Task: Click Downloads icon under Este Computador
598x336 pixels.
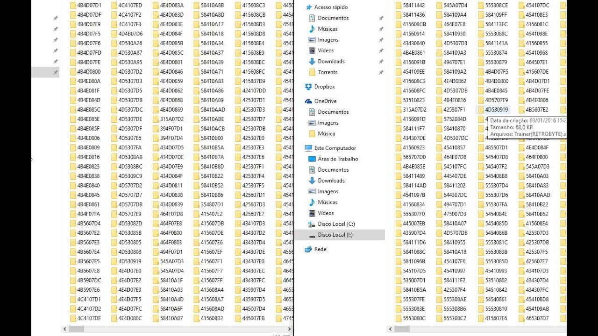Action: point(313,181)
